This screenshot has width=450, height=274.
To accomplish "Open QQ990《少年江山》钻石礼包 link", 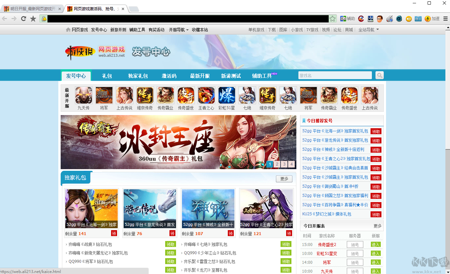I will click(x=210, y=253).
